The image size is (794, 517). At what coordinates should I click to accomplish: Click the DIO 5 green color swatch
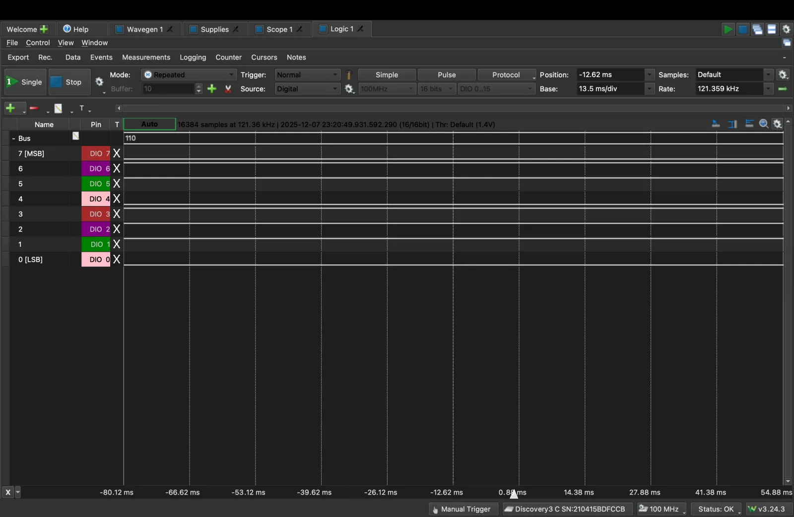(x=96, y=184)
